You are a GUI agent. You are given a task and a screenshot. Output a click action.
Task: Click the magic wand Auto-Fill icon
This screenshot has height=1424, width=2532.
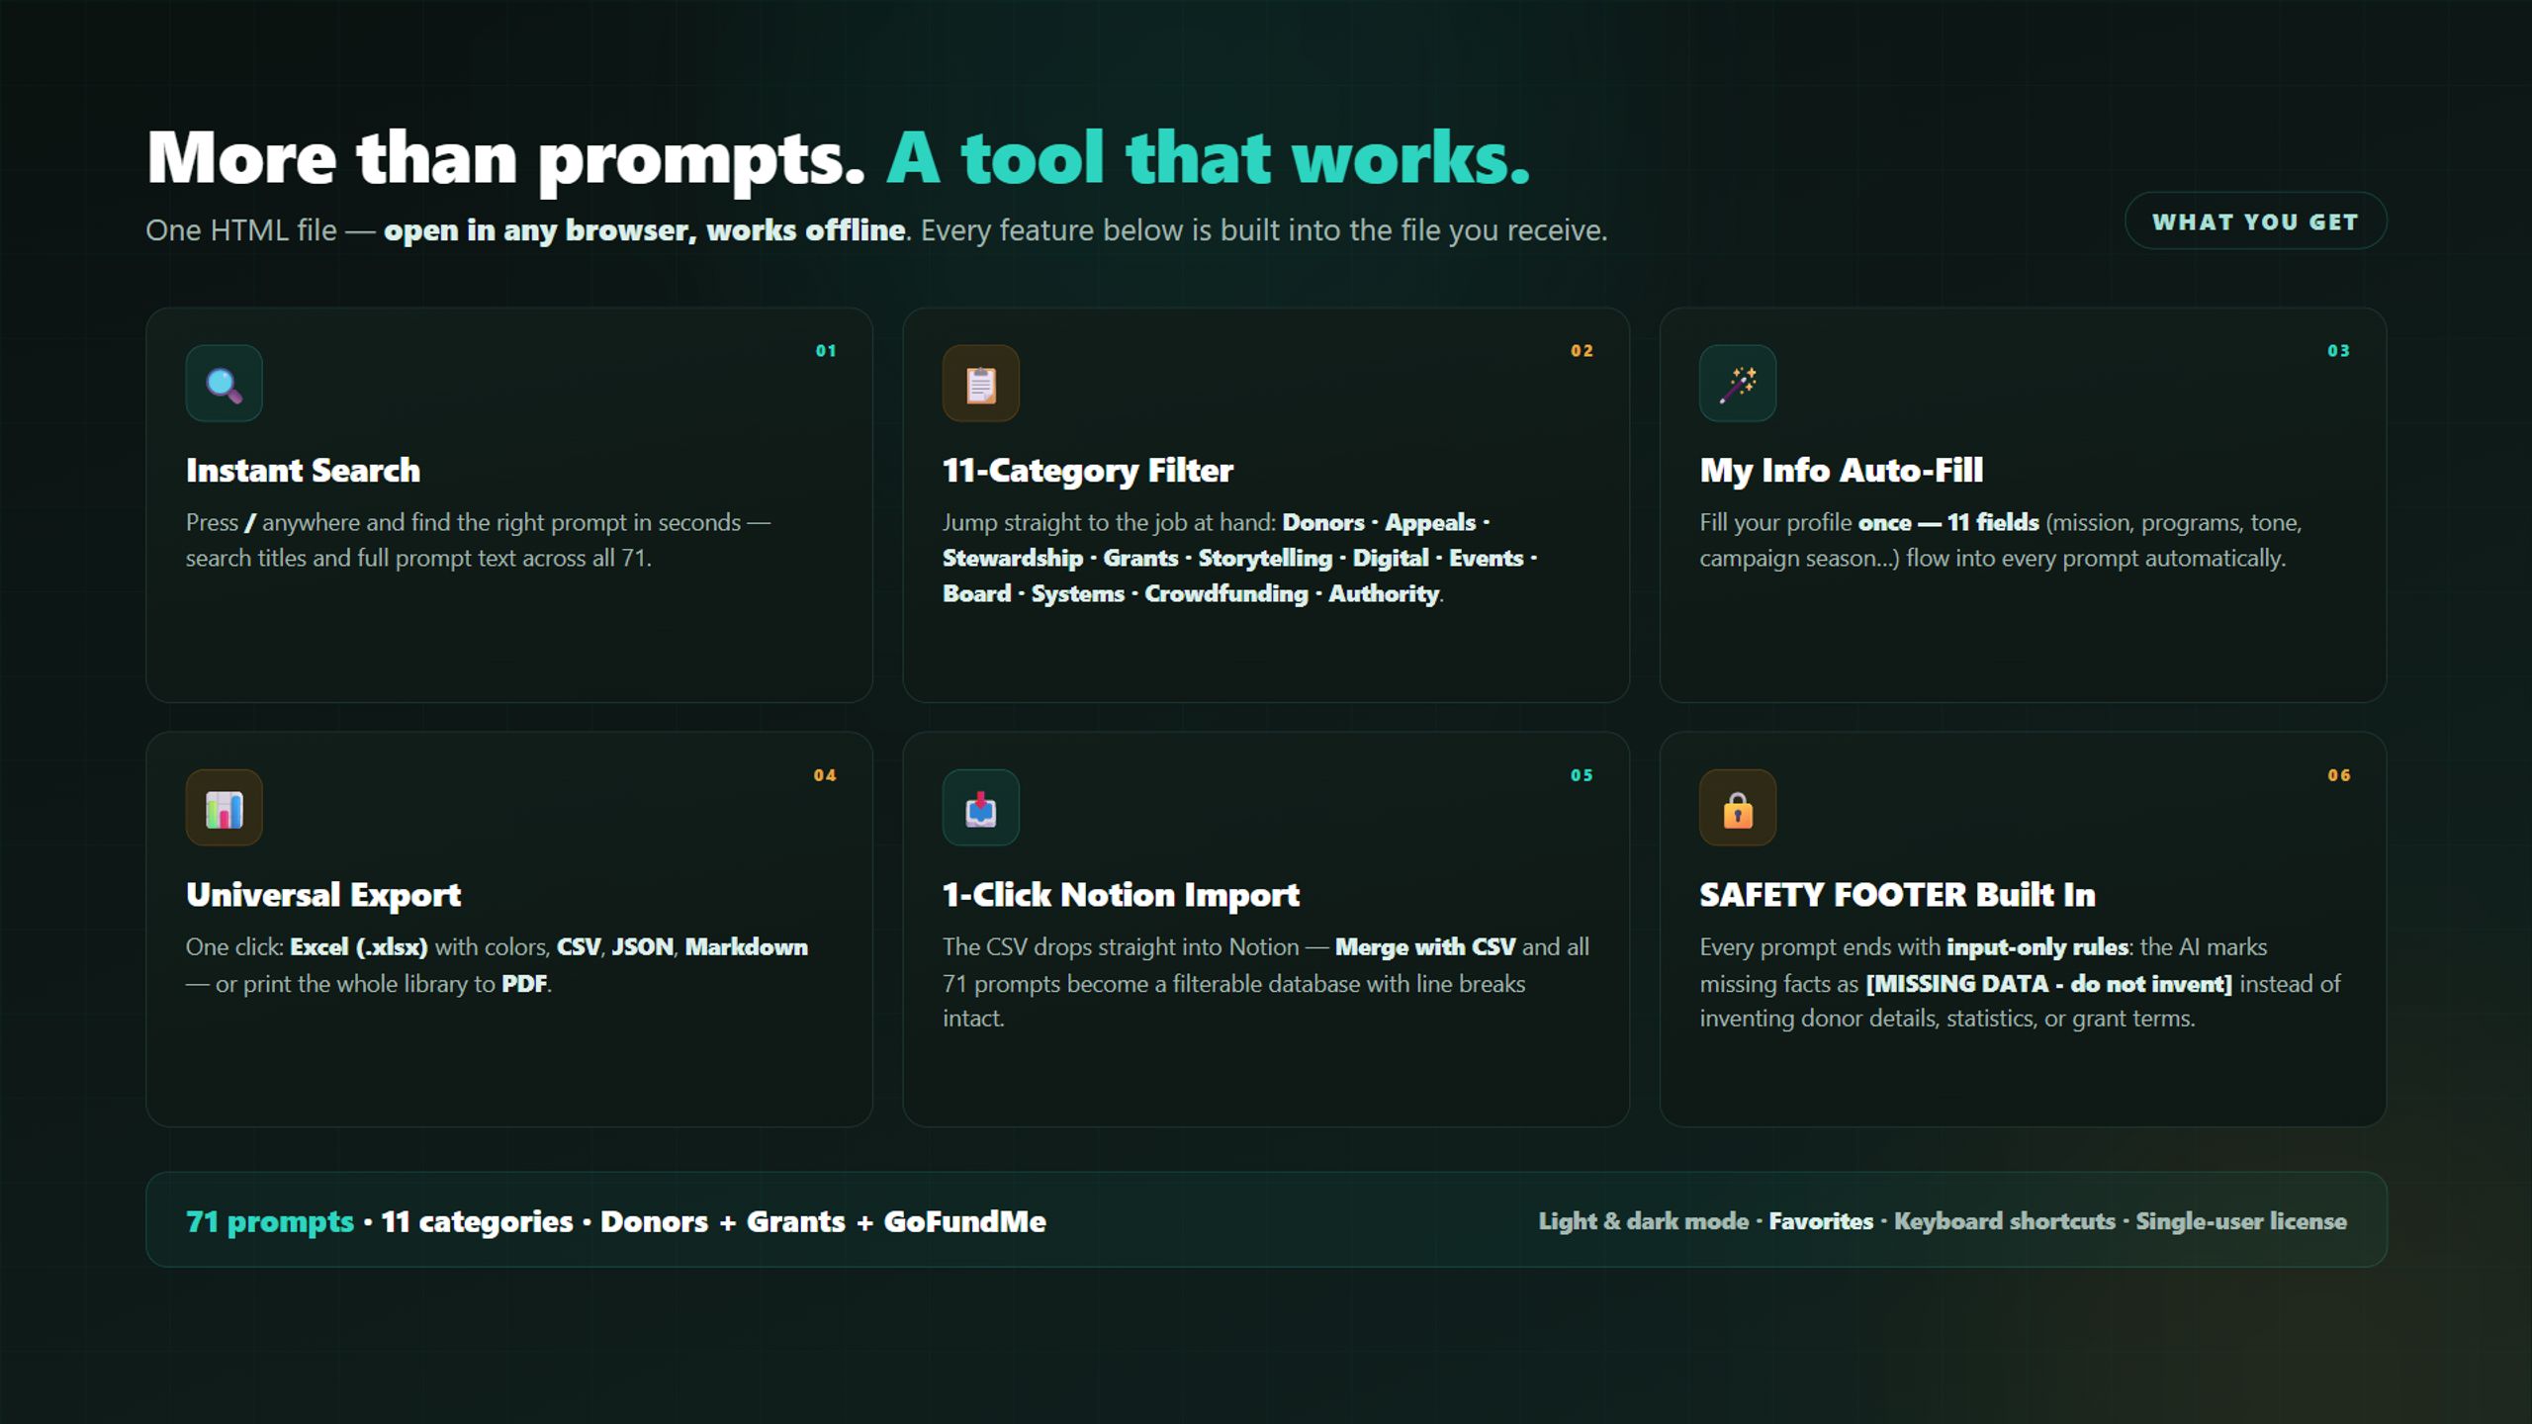click(x=1738, y=384)
